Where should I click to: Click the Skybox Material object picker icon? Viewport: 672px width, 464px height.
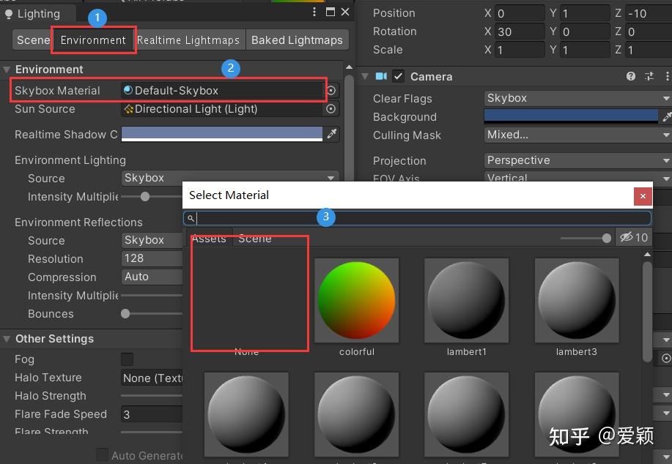click(x=331, y=90)
